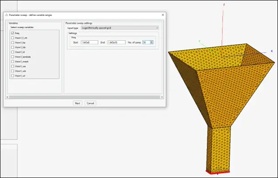
Task: Tick the Horn1_wb checkbox
Action: click(x=13, y=71)
